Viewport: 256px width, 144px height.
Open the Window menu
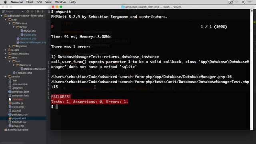pyautogui.click(x=60, y=2)
